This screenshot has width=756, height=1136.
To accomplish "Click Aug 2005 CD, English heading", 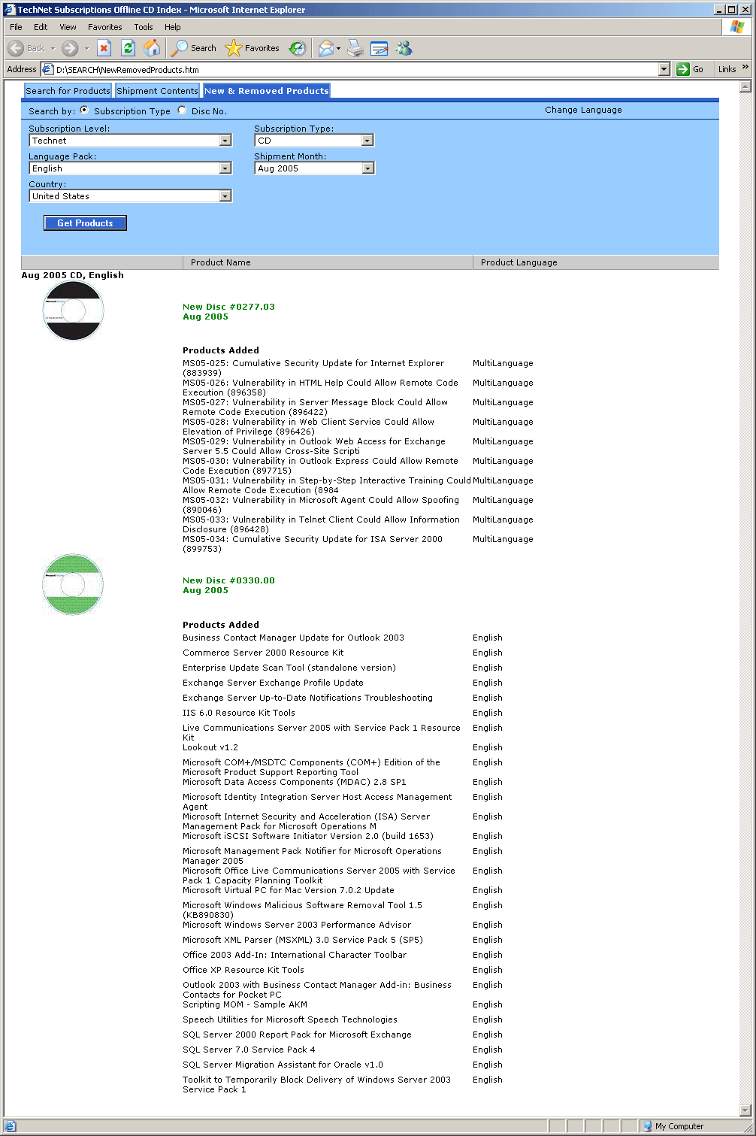I will pyautogui.click(x=72, y=275).
